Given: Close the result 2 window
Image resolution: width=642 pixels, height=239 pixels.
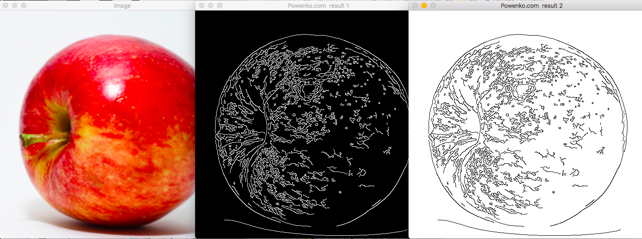Looking at the screenshot, I should [x=415, y=5].
